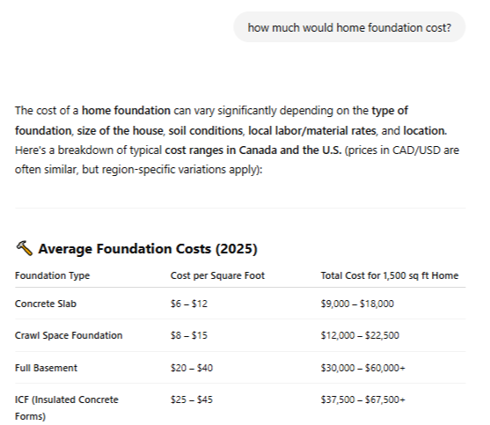The height and width of the screenshot is (425, 490).
Task: Click the $25 – $45 cost cell
Action: 192,399
